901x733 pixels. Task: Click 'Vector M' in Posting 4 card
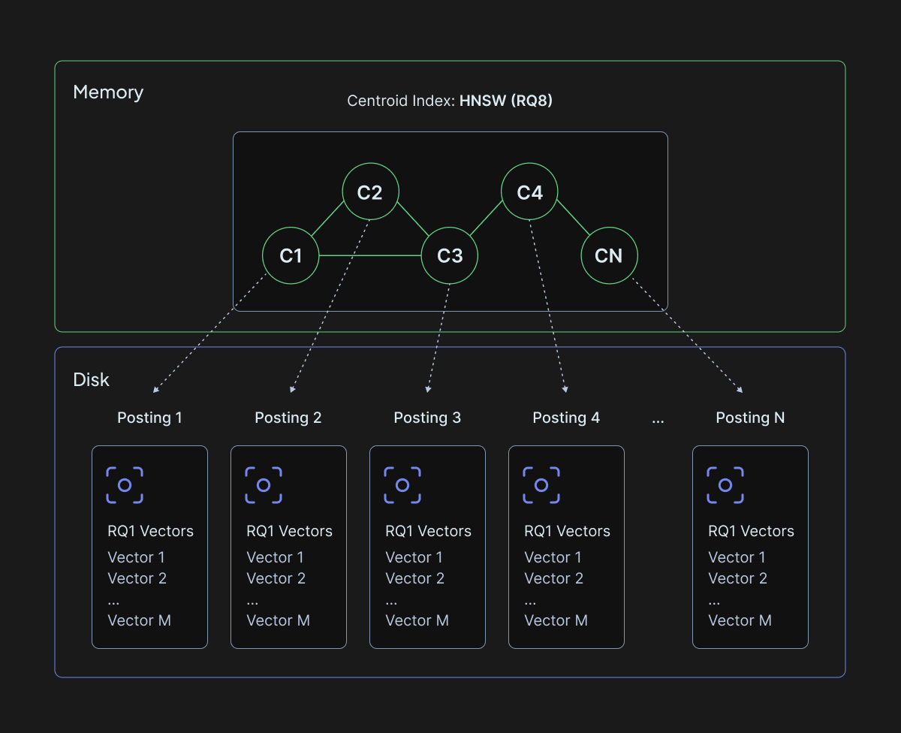(556, 620)
